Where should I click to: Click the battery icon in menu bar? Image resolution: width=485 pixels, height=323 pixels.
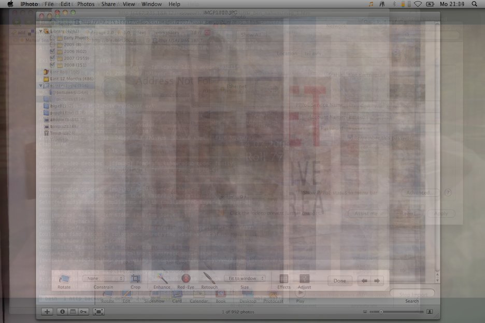[430, 4]
